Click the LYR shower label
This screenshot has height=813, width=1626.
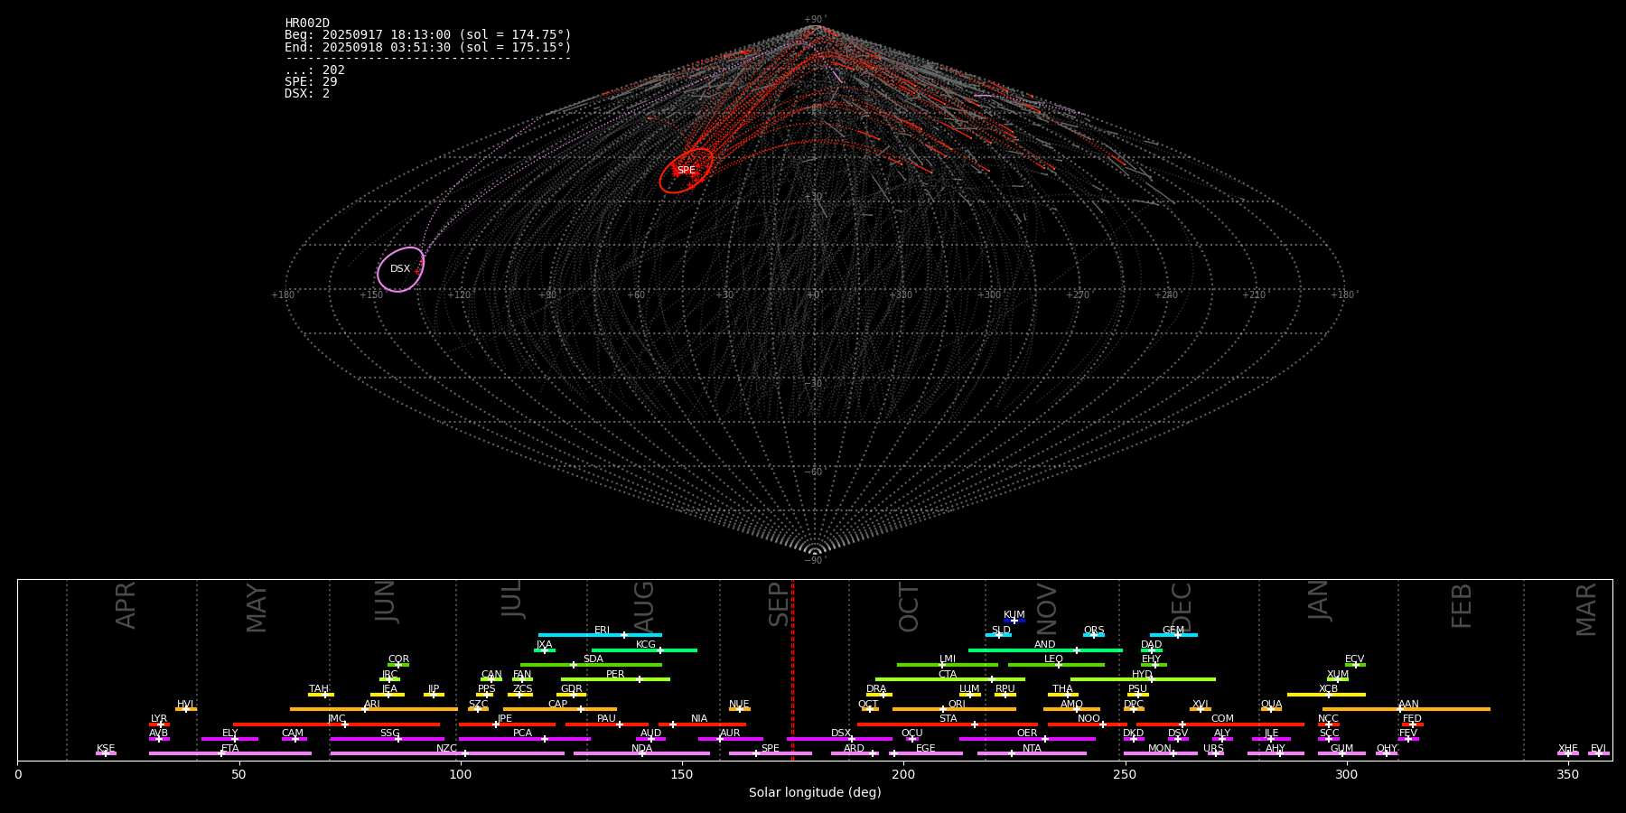tap(159, 719)
